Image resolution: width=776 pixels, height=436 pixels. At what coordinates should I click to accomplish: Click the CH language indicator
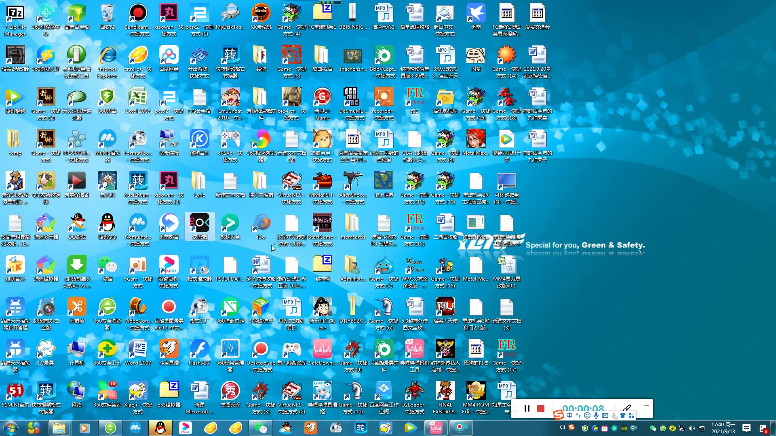562,428
